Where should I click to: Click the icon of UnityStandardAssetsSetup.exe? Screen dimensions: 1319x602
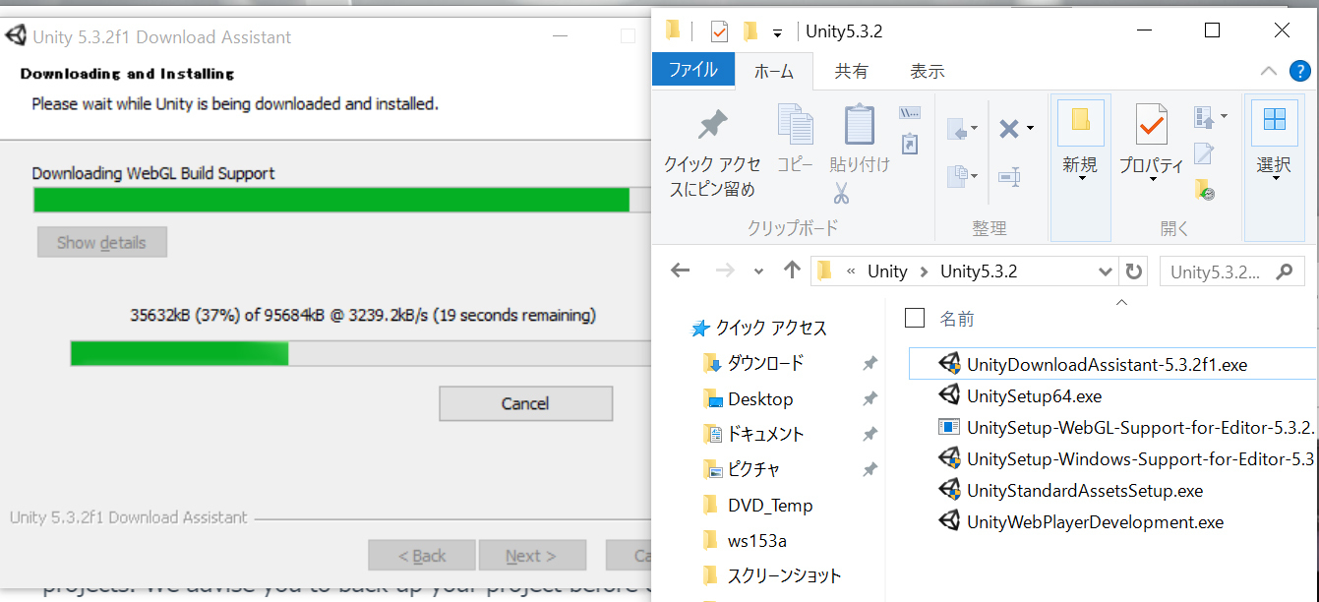(x=949, y=490)
